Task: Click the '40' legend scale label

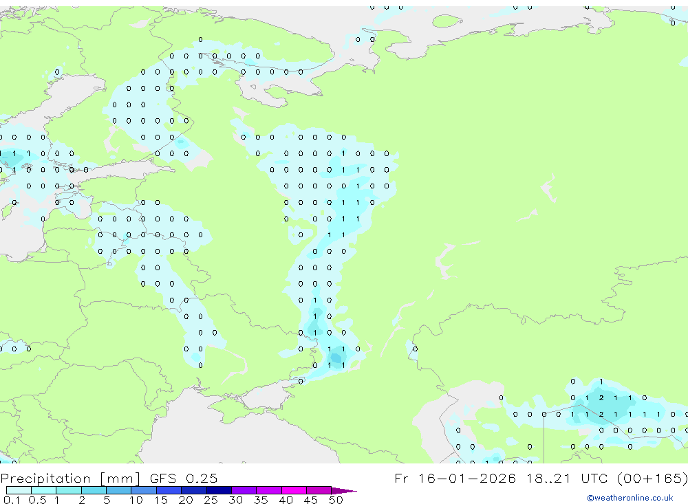Action: [x=286, y=500]
